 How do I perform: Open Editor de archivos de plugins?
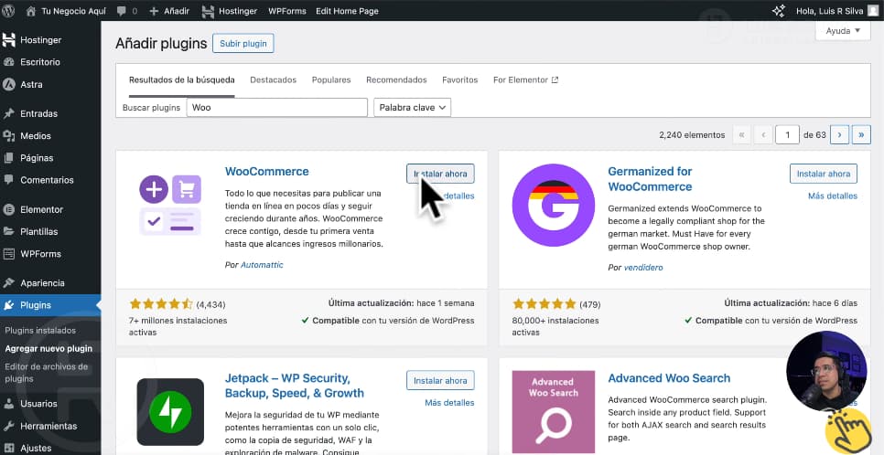coord(47,373)
